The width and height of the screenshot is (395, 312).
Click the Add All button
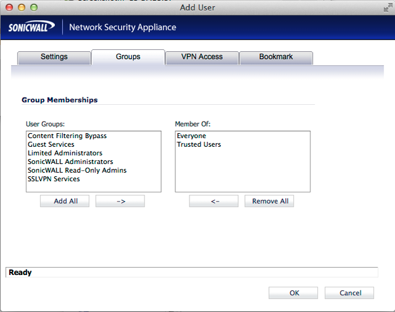click(x=65, y=201)
